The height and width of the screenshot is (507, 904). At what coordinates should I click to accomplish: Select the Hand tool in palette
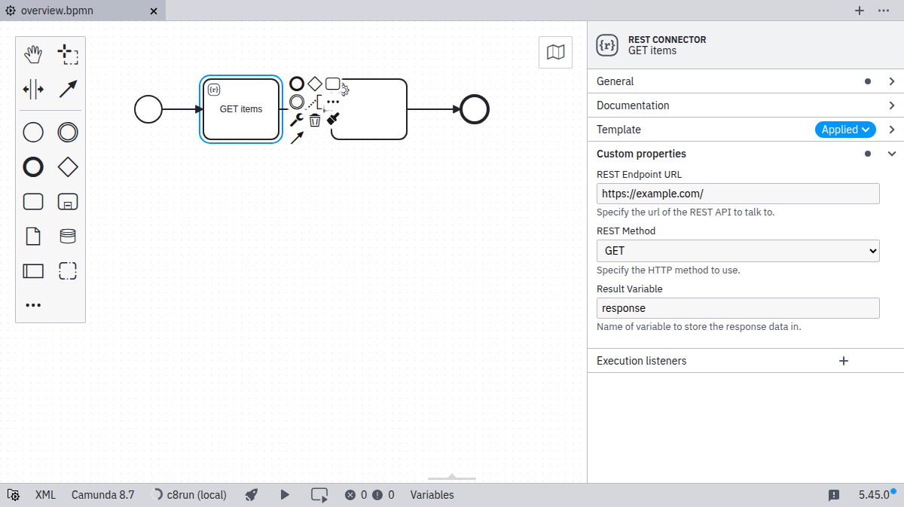[33, 54]
